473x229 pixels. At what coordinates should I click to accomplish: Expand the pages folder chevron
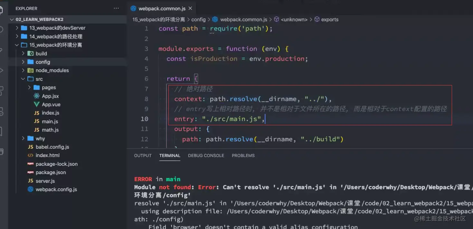pyautogui.click(x=29, y=87)
